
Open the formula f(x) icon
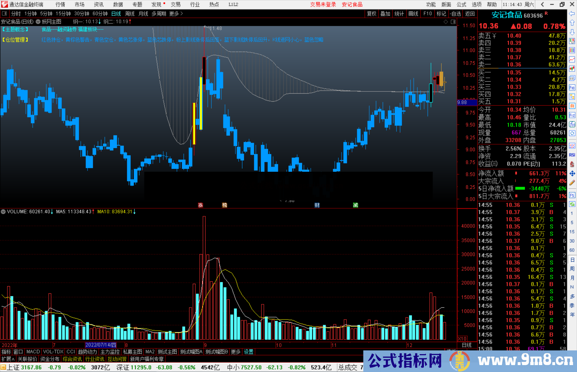[572, 124]
